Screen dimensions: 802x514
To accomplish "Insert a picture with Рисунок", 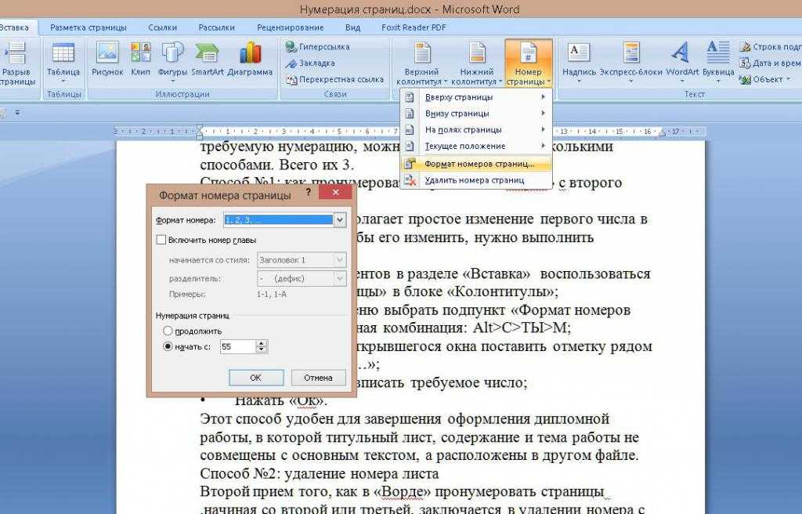I will point(107,60).
